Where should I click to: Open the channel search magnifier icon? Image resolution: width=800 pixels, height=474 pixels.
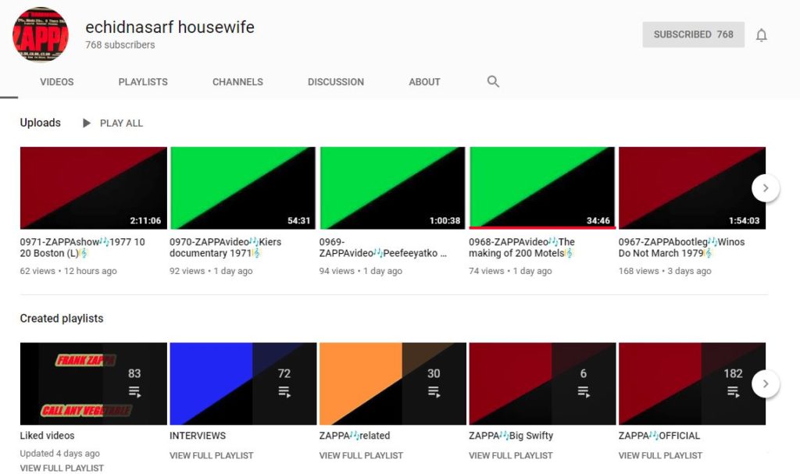(493, 81)
